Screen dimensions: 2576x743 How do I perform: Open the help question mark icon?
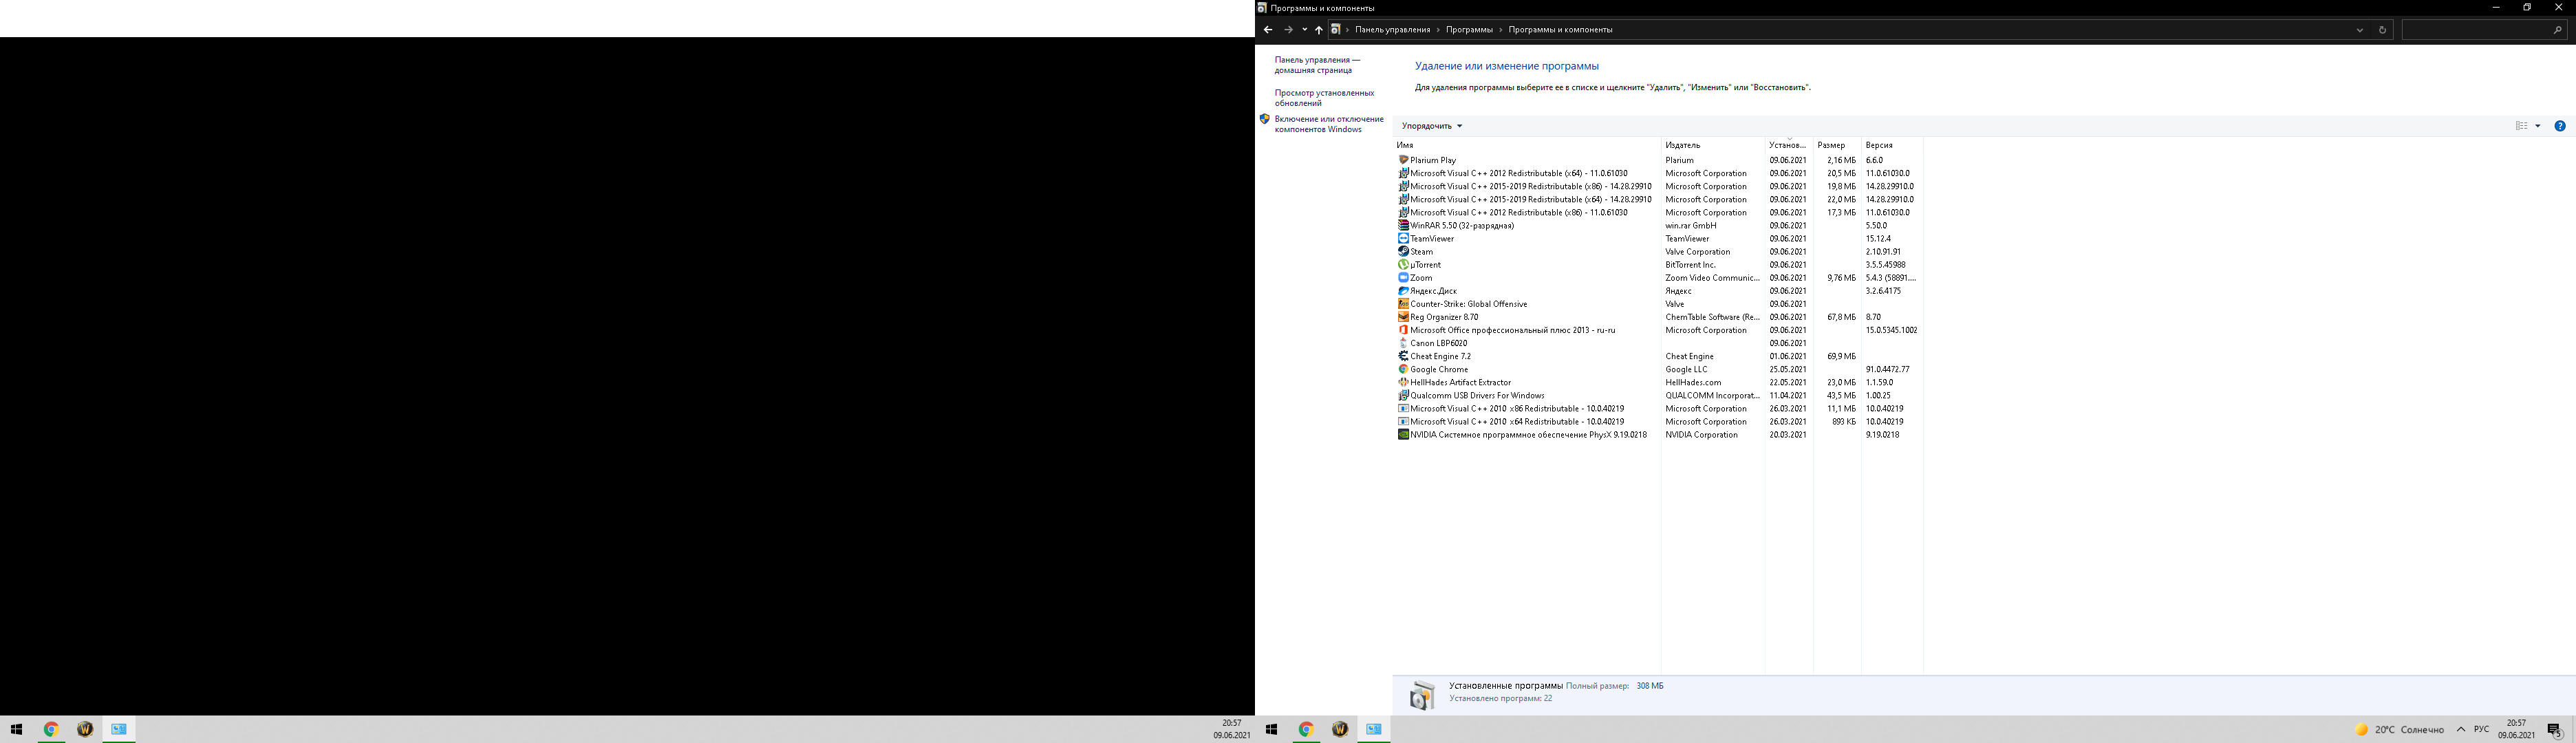(2559, 126)
